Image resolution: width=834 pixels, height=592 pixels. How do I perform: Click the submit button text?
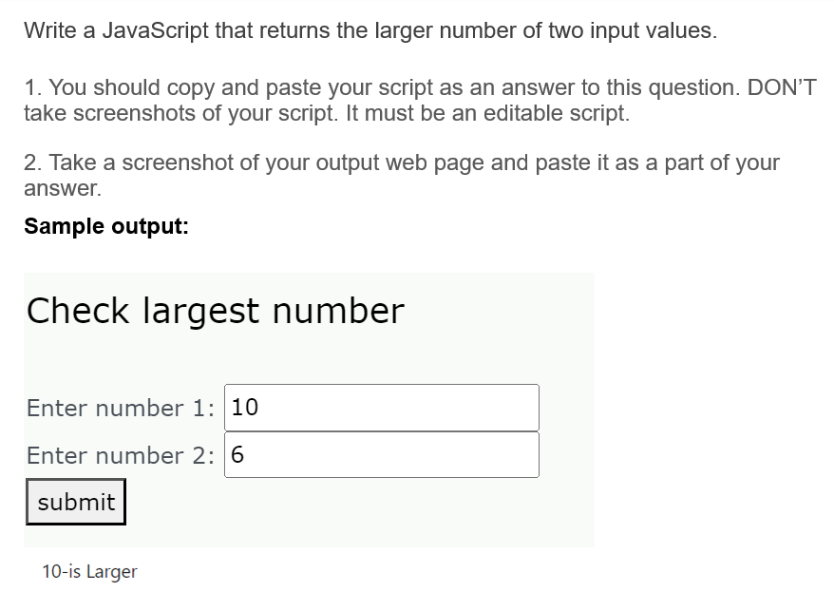point(75,502)
